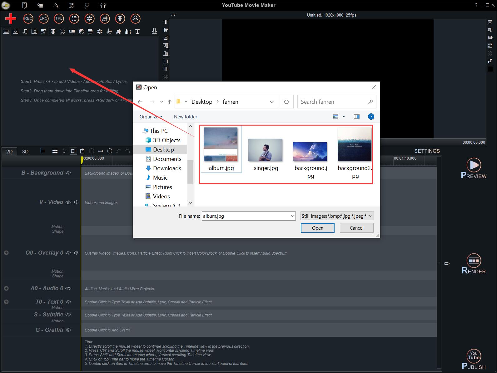Click the up folder arrow in Open dialog
The width and height of the screenshot is (497, 373).
[170, 102]
